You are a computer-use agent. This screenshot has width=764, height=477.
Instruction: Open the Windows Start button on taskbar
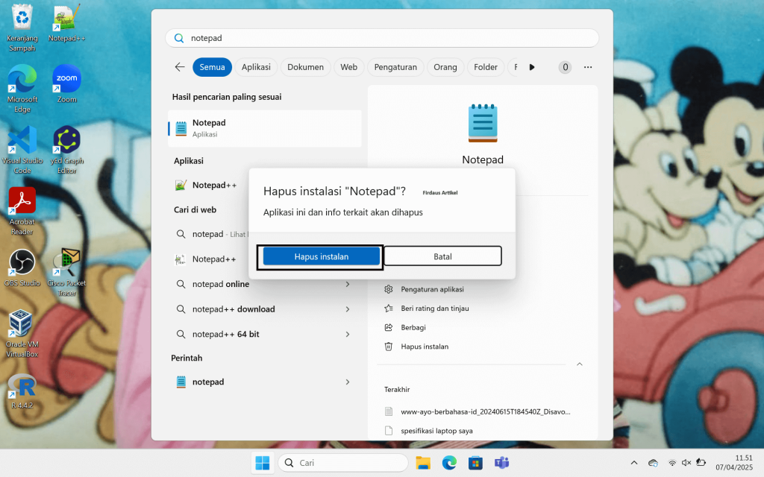(263, 463)
